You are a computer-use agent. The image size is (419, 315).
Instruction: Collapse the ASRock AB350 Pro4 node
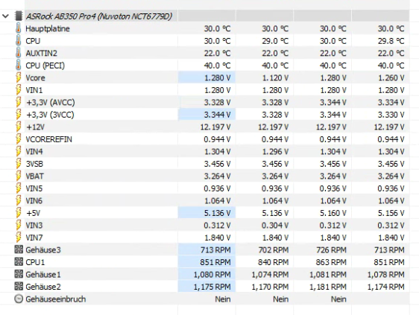(x=5, y=16)
